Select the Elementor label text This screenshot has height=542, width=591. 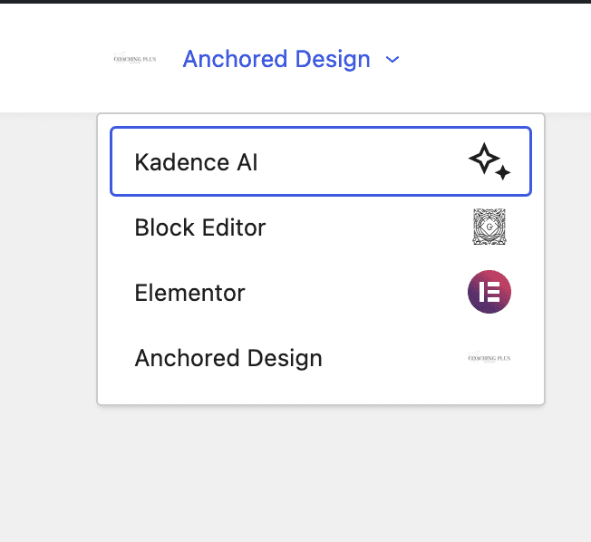click(x=190, y=293)
